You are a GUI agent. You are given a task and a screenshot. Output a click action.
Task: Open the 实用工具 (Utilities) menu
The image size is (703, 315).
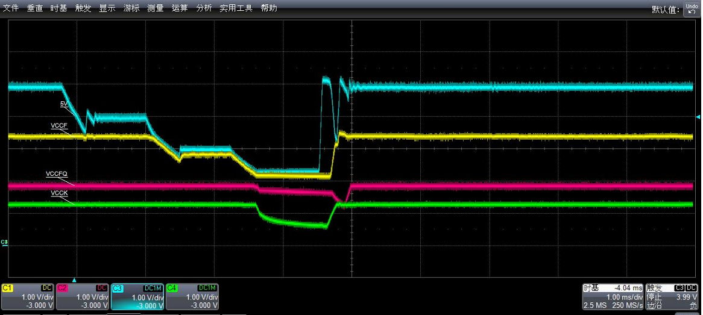point(236,8)
